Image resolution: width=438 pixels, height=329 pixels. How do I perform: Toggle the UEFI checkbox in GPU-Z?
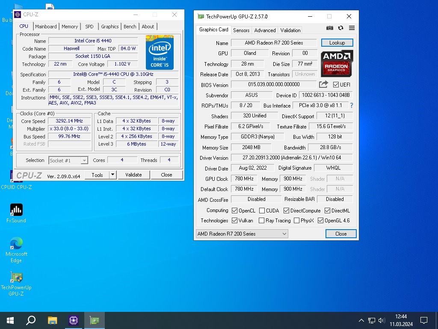tap(336, 84)
